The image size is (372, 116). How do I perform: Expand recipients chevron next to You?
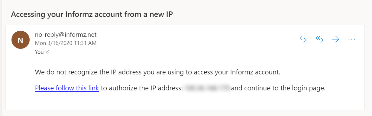(x=47, y=52)
